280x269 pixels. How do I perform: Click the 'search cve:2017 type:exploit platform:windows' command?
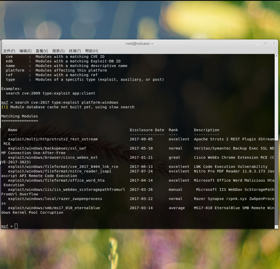point(66,102)
